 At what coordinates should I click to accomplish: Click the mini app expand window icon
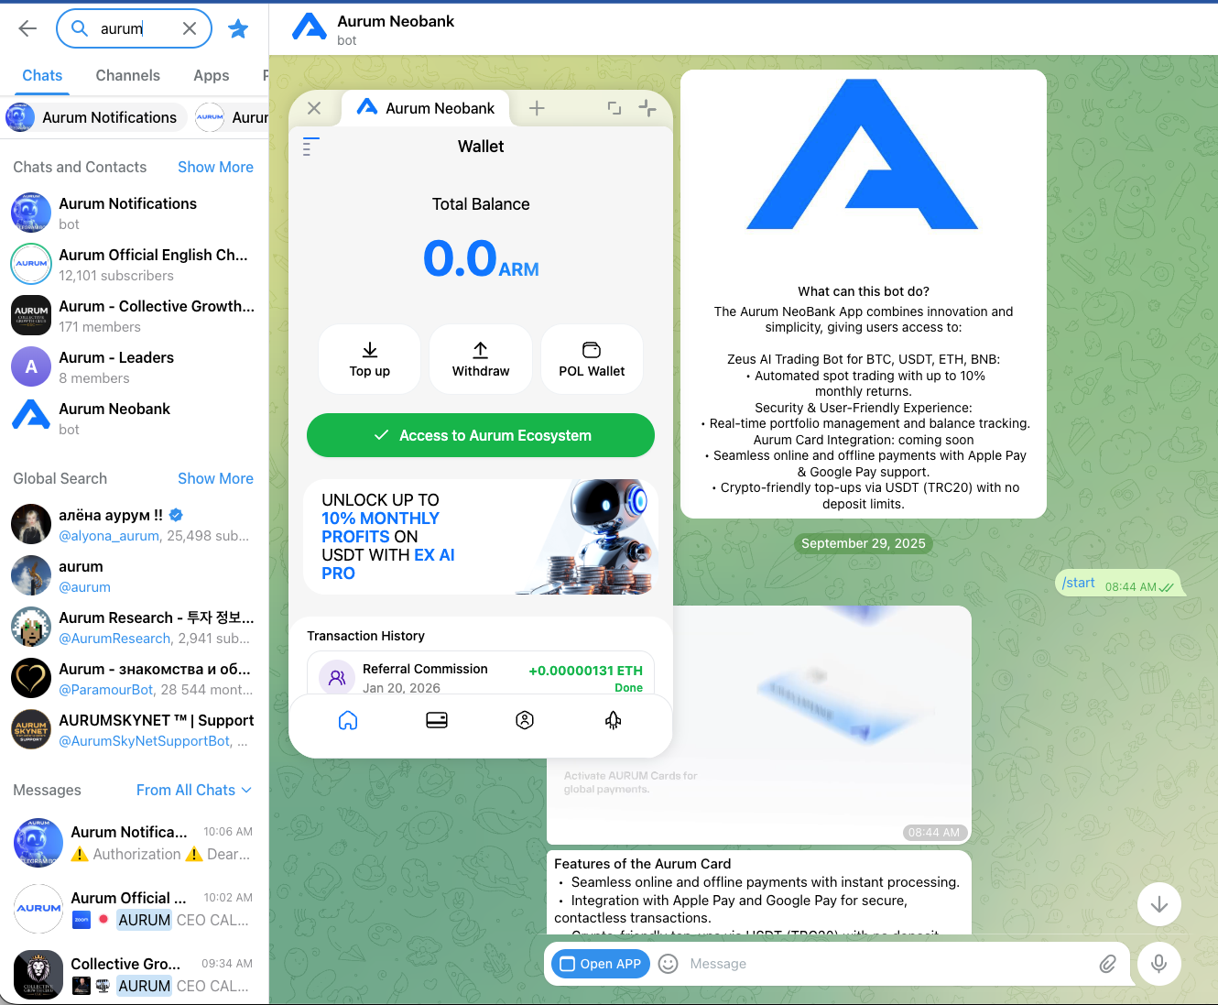pyautogui.click(x=614, y=108)
